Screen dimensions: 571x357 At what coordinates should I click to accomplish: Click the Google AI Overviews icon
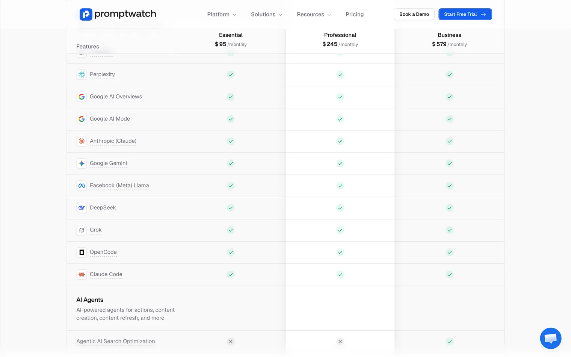[82, 97]
